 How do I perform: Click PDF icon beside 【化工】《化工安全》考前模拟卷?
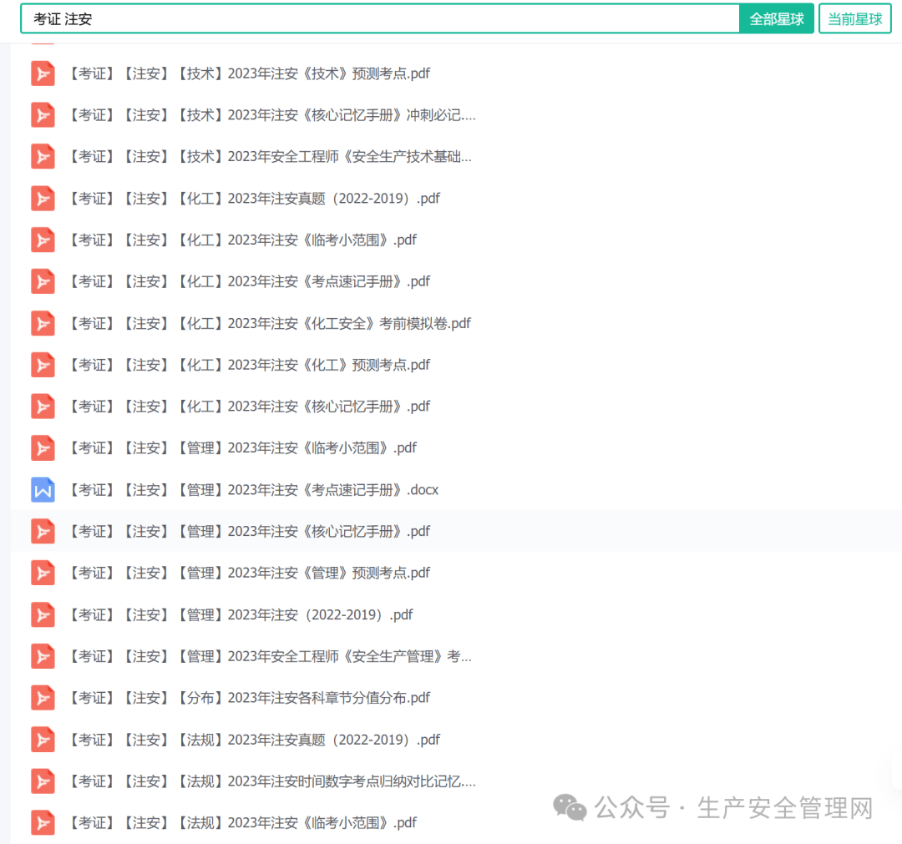[x=43, y=323]
